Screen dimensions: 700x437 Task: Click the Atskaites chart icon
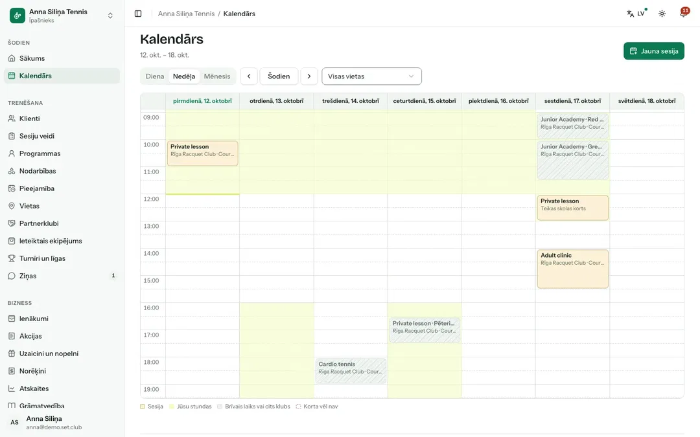coord(12,388)
